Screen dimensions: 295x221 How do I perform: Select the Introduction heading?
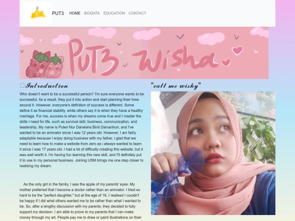(46, 86)
